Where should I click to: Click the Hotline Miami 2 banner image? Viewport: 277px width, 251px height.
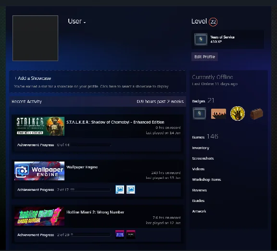point(39,216)
